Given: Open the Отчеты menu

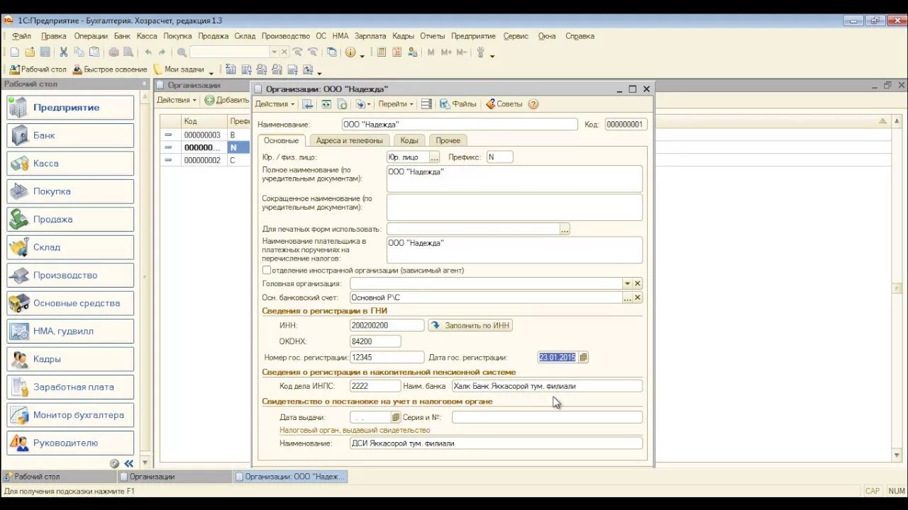Looking at the screenshot, I should coord(432,36).
